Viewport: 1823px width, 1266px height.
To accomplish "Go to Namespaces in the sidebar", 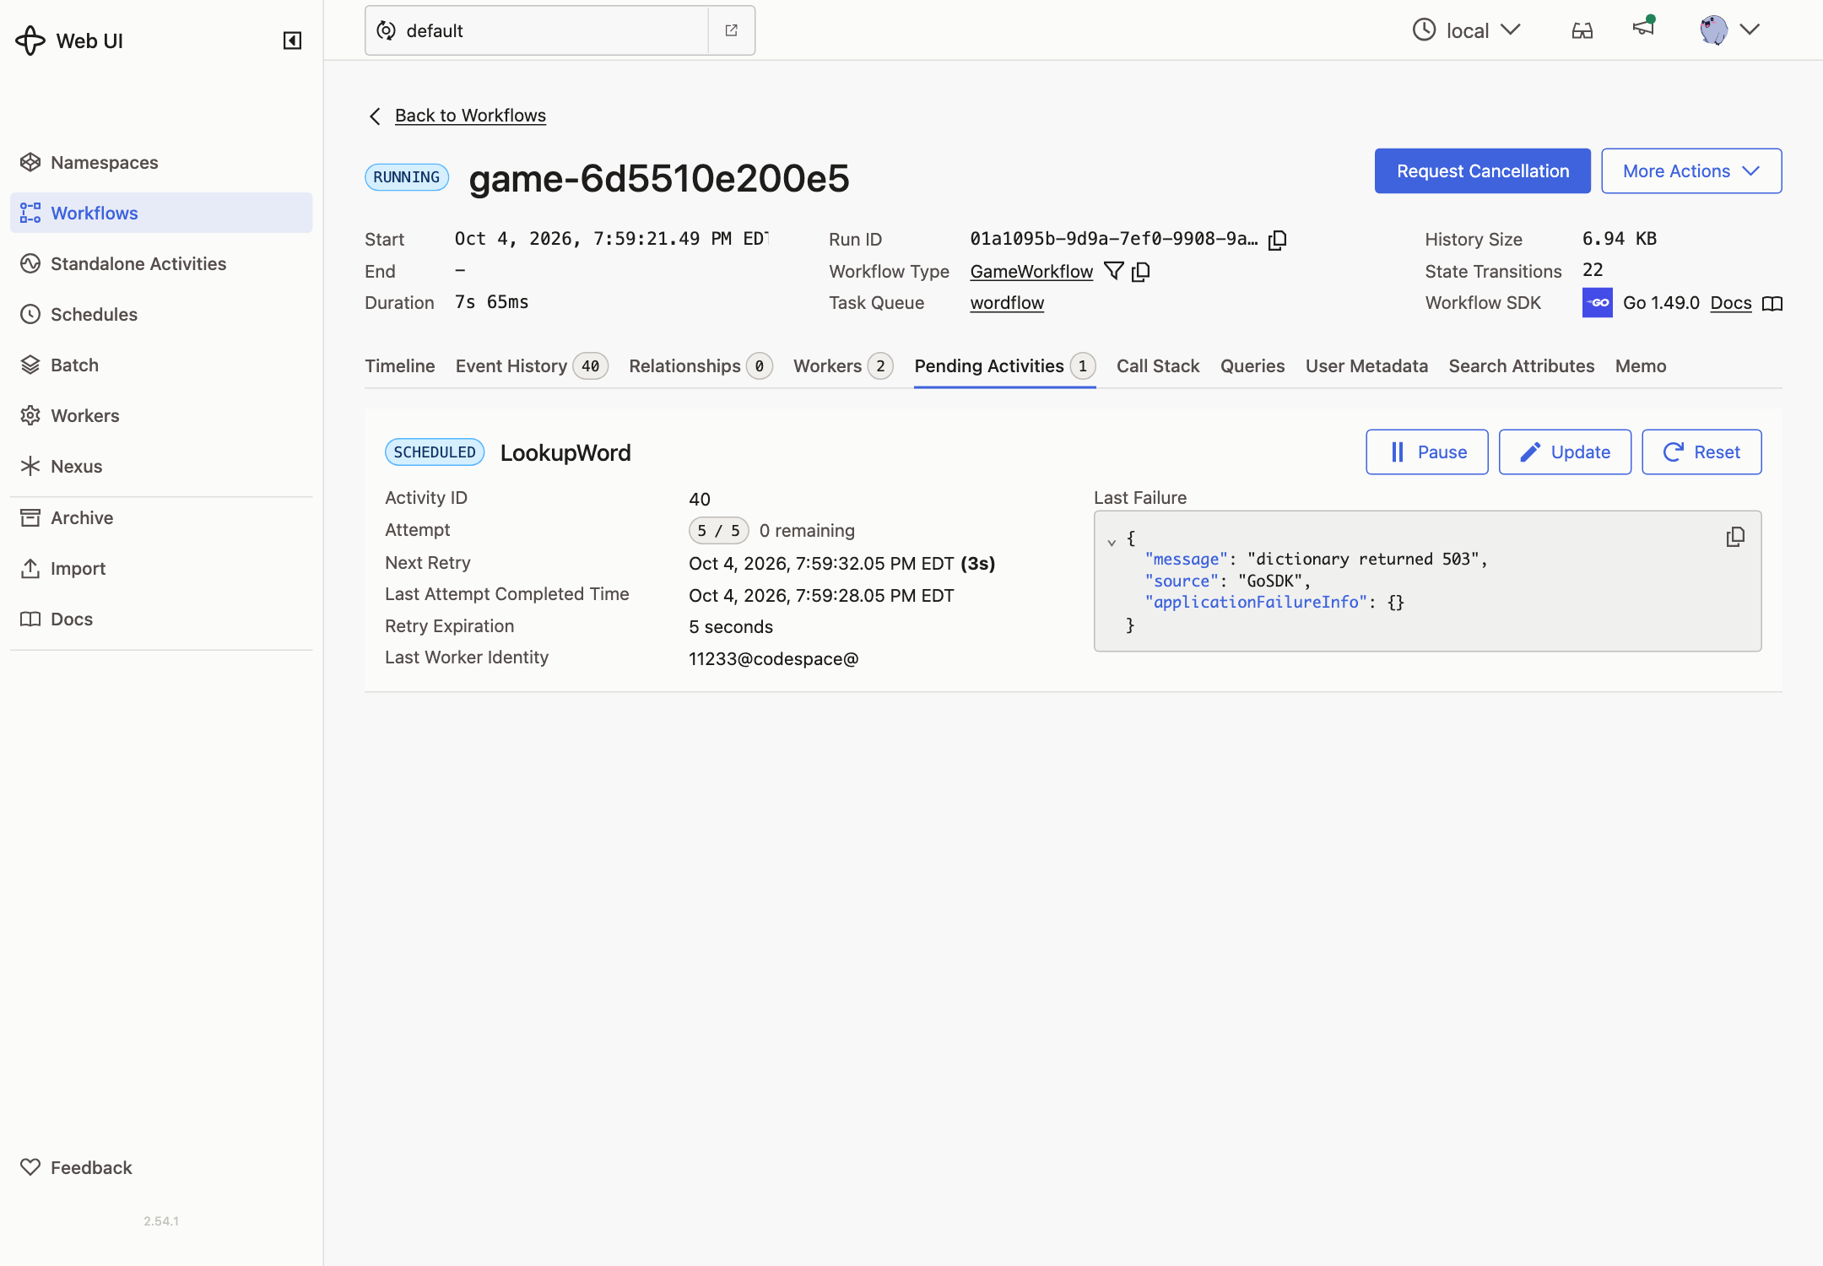I will pos(161,162).
